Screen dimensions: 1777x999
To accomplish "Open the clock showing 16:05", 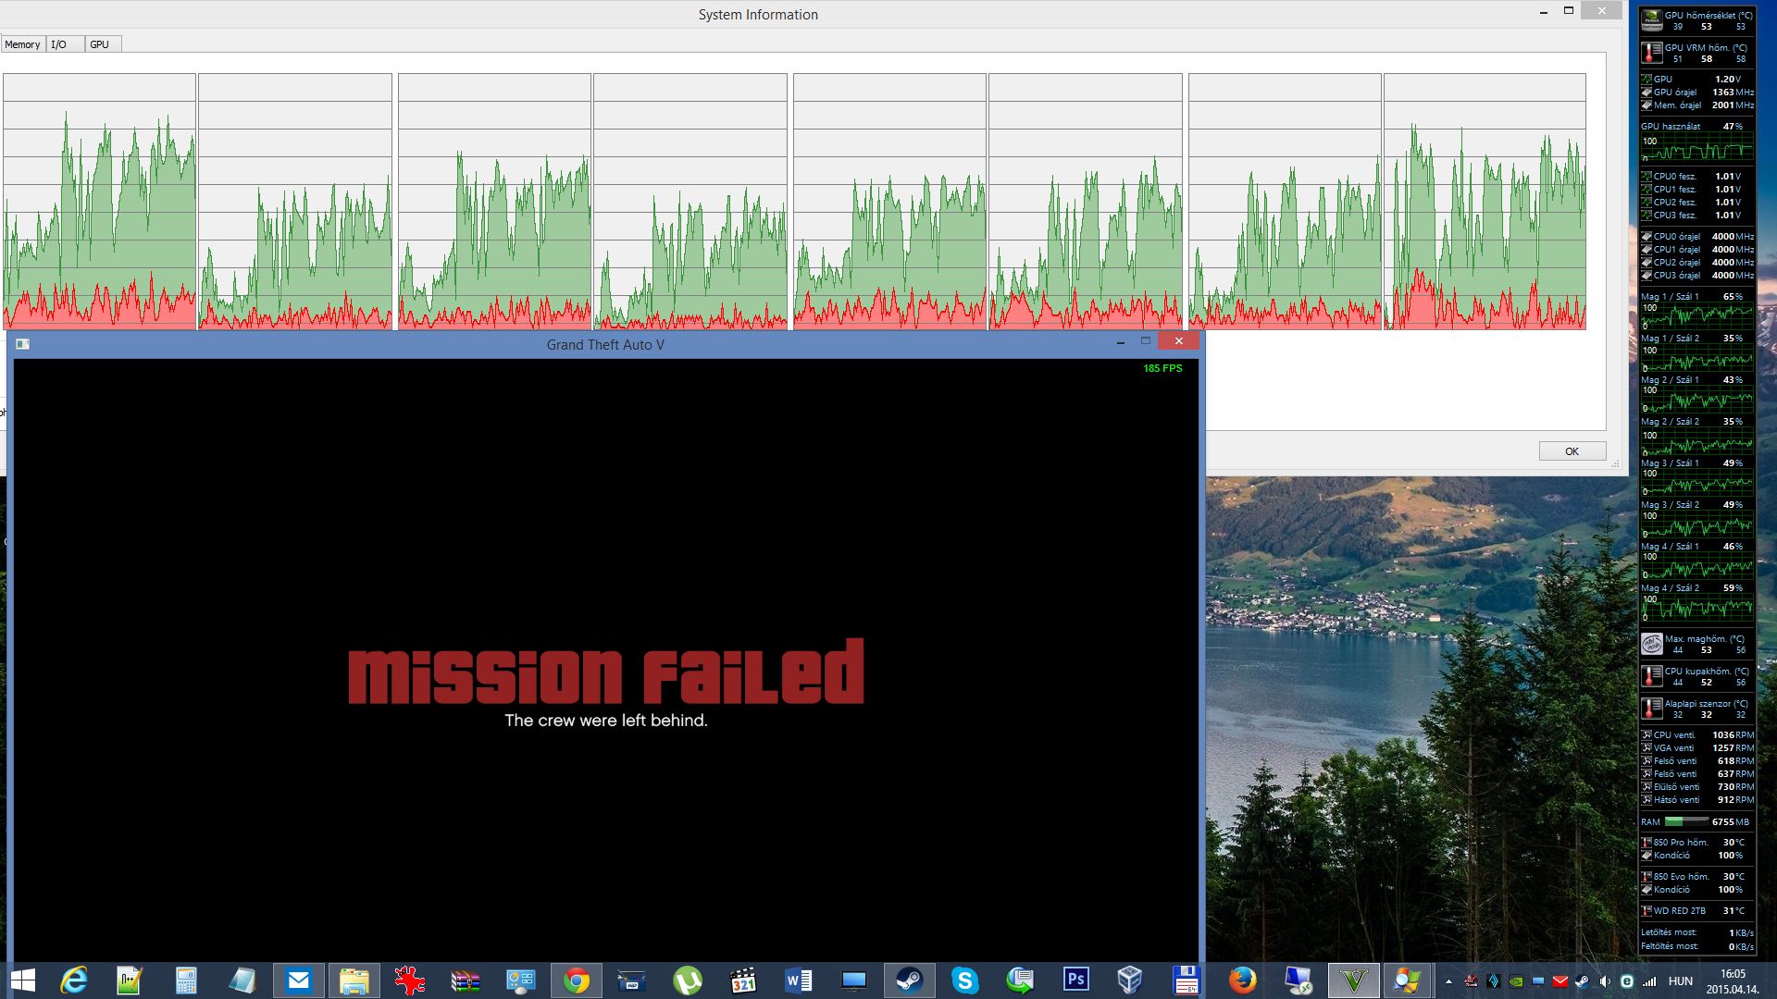I will pyautogui.click(x=1733, y=981).
